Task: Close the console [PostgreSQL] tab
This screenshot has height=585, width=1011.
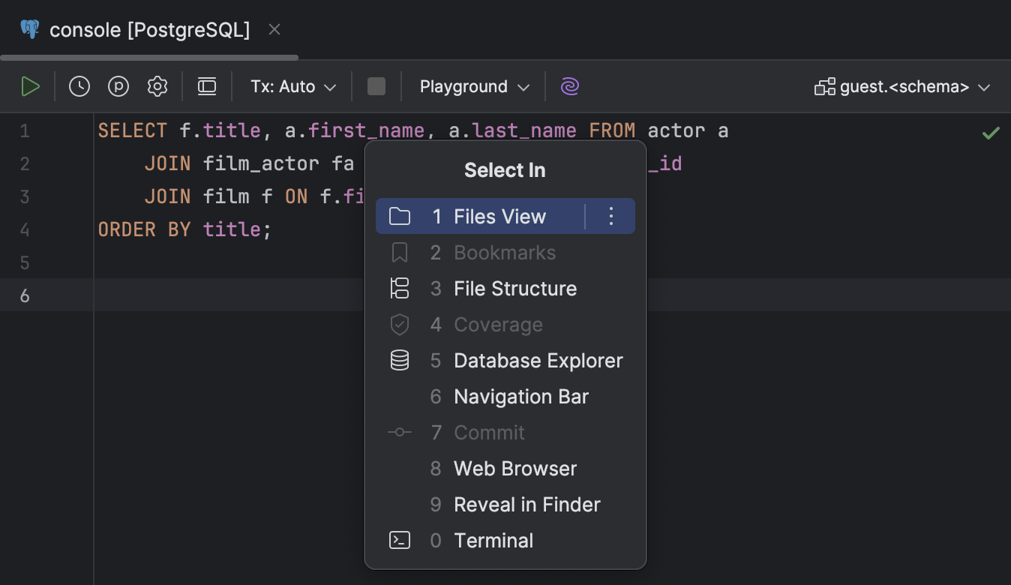Action: [x=274, y=30]
